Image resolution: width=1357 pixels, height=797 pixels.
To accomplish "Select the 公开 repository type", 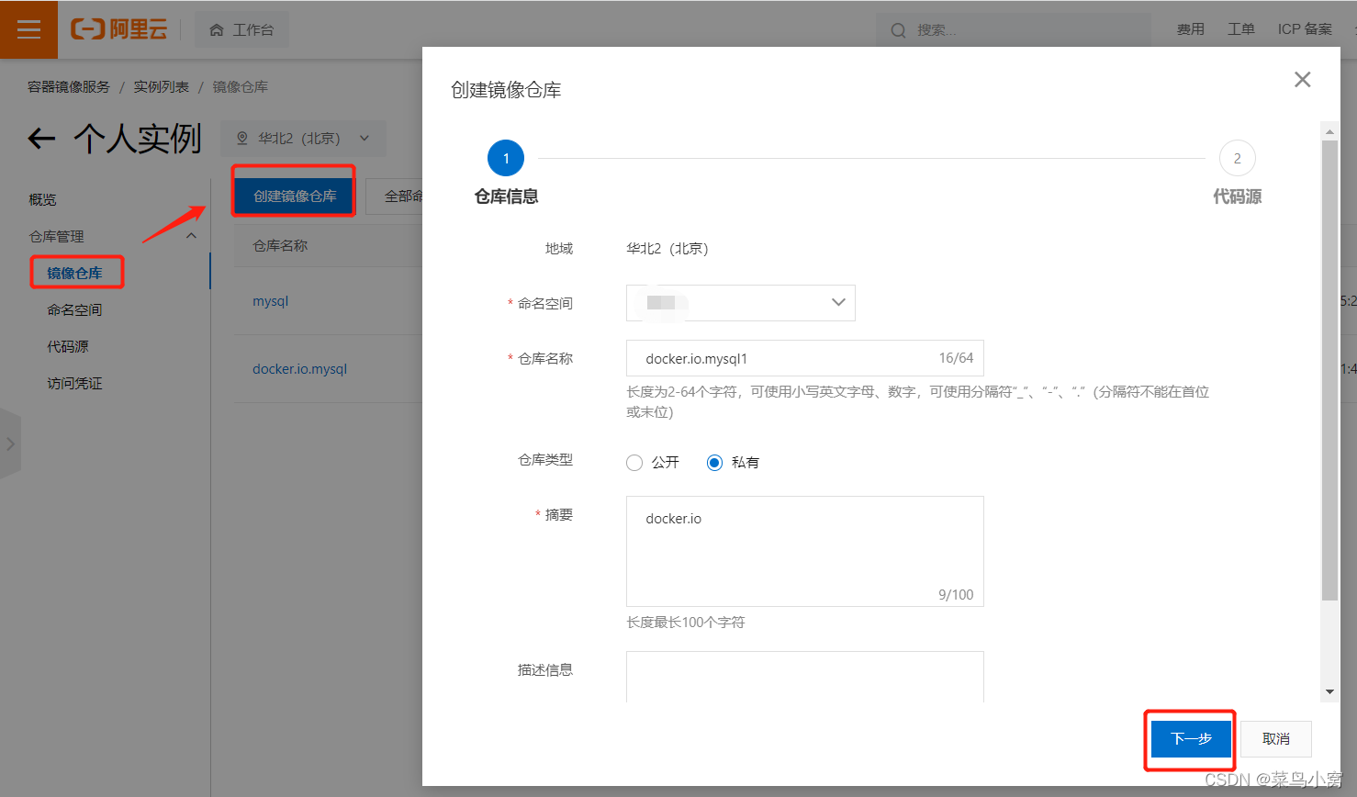I will pyautogui.click(x=634, y=463).
